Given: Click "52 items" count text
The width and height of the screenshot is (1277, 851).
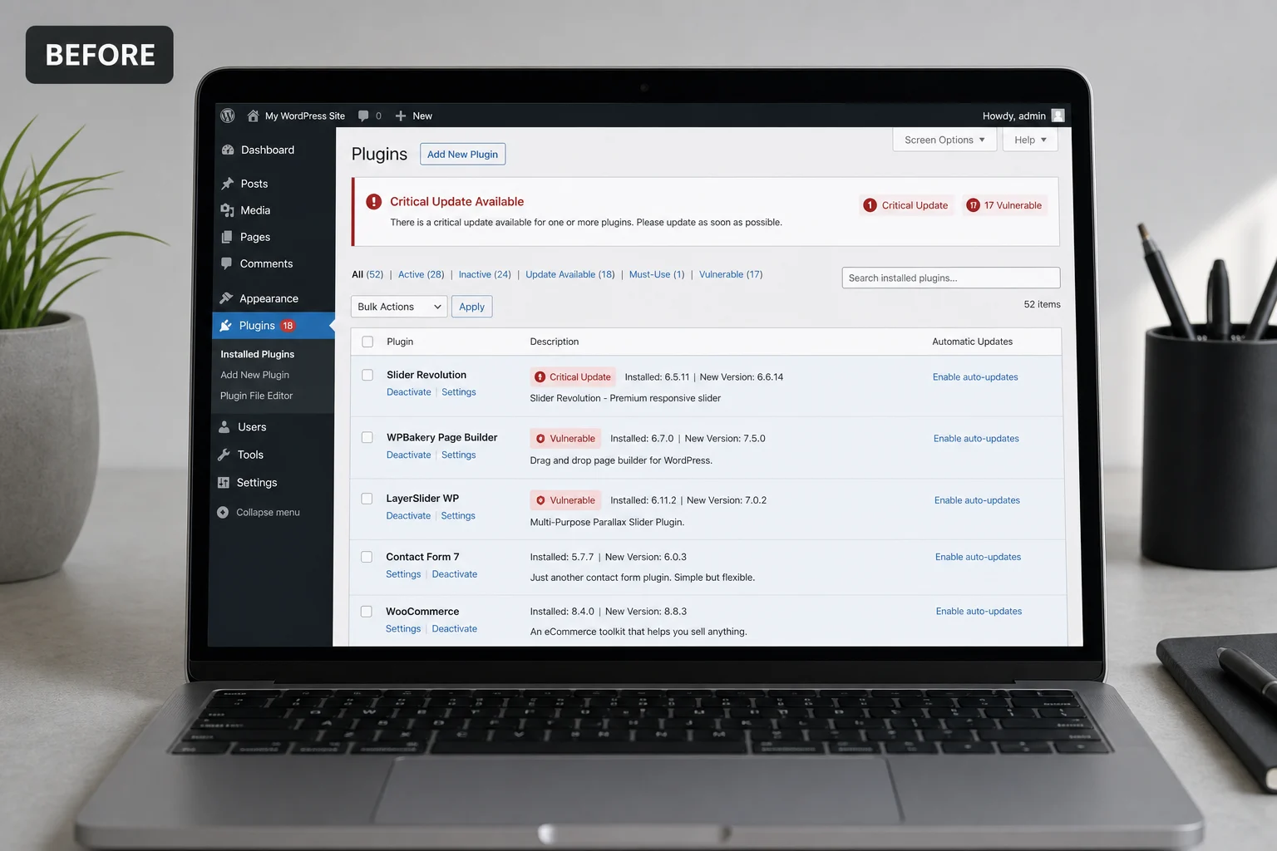Looking at the screenshot, I should coord(1043,304).
